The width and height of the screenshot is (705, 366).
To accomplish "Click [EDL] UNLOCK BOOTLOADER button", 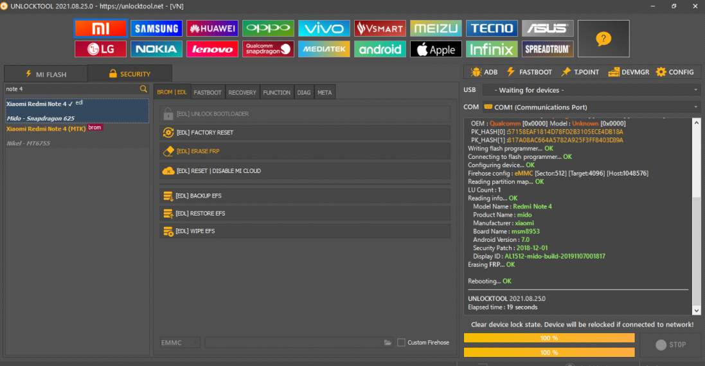I will 305,114.
